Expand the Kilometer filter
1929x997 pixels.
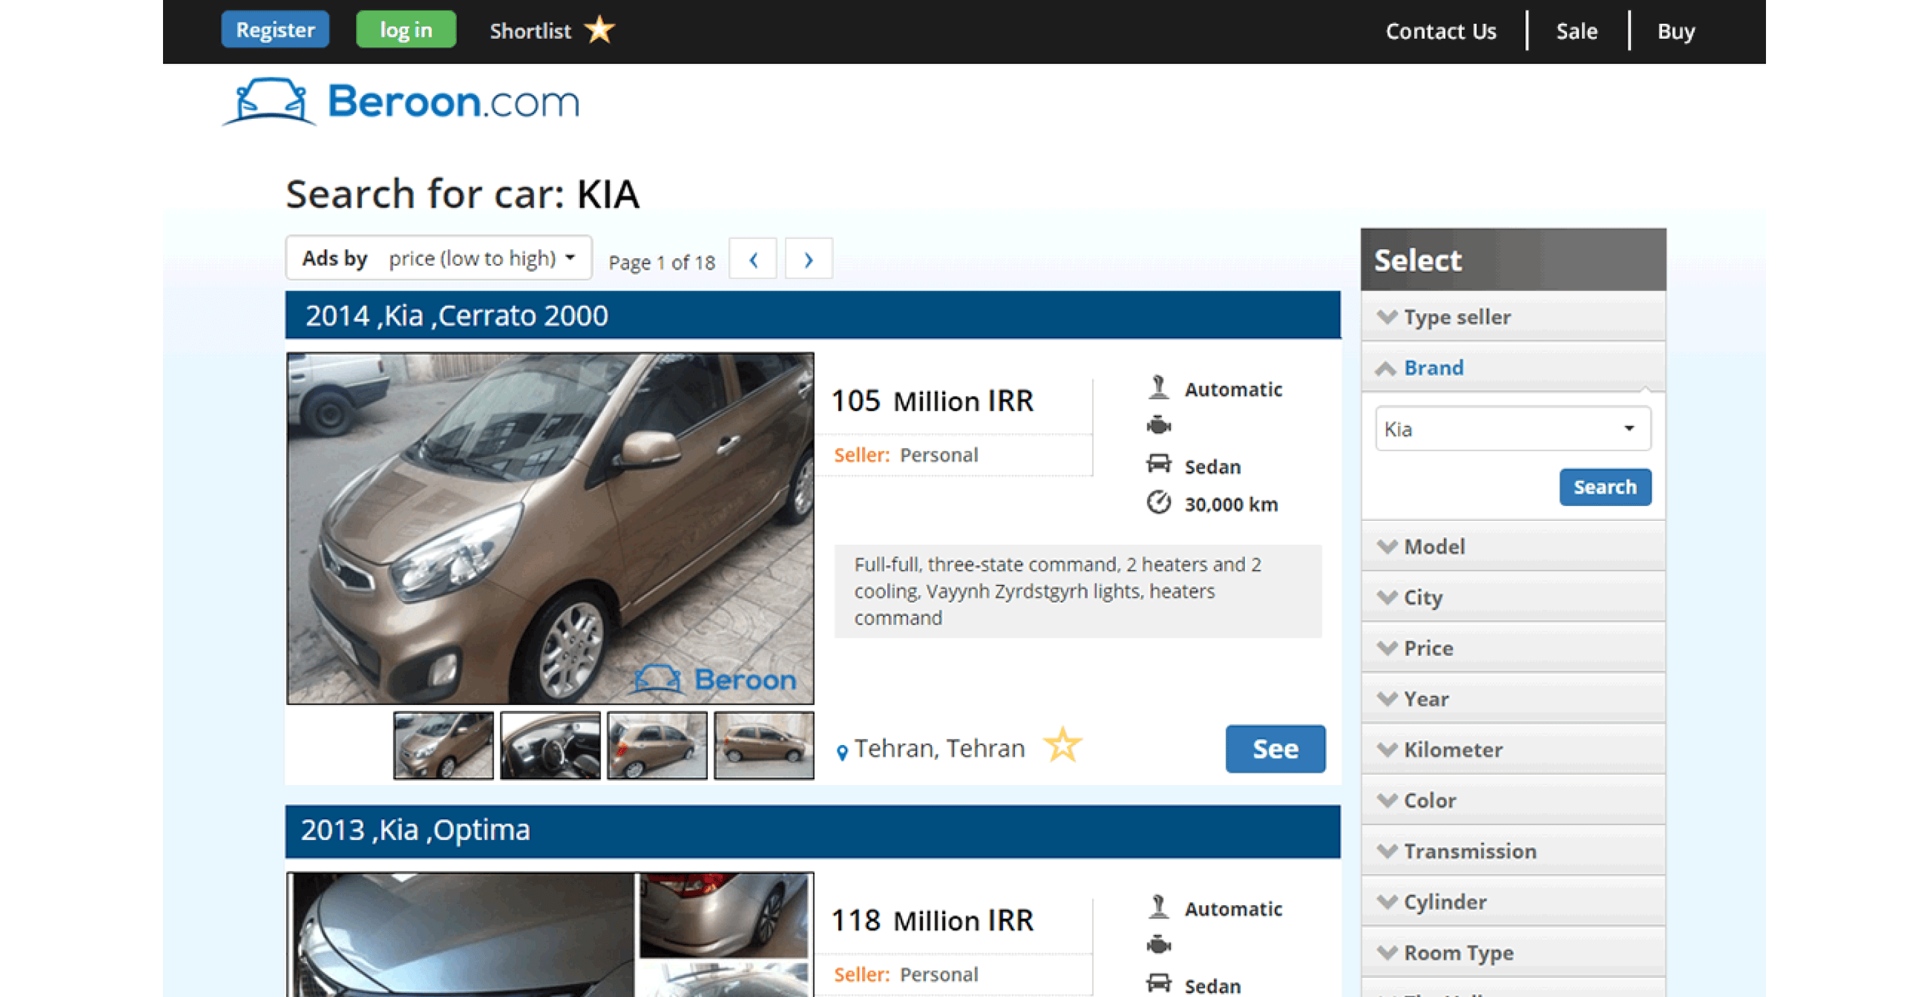(1513, 750)
